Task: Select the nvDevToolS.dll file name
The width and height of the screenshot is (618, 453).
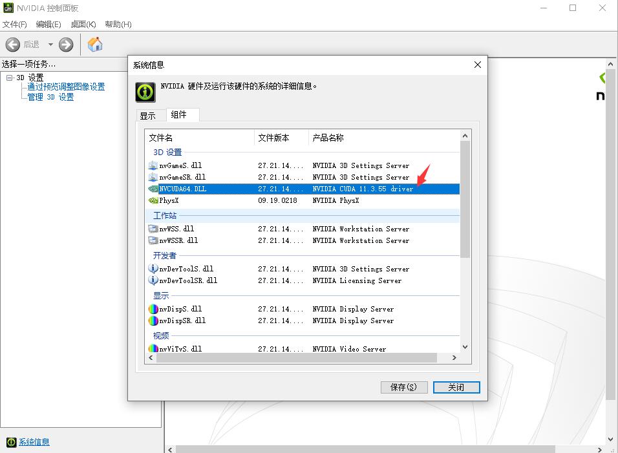Action: pos(186,269)
